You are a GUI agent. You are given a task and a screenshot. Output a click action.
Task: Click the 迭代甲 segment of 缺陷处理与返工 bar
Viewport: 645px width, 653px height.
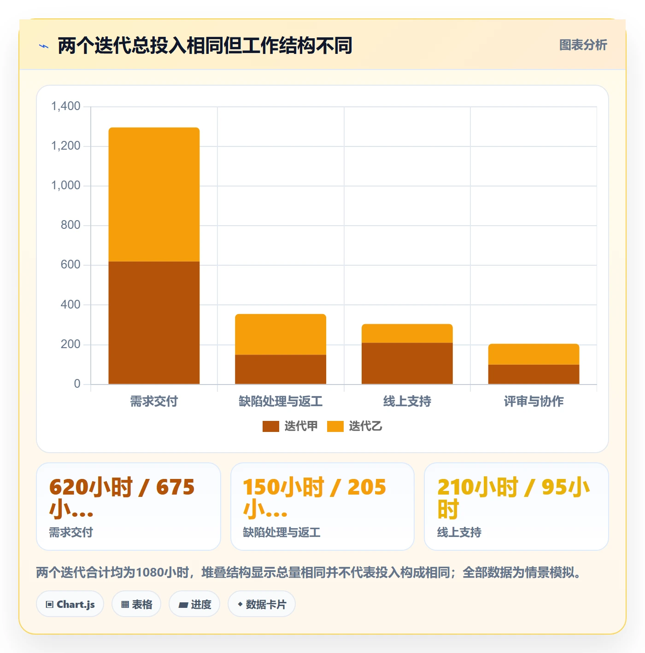[x=281, y=369]
